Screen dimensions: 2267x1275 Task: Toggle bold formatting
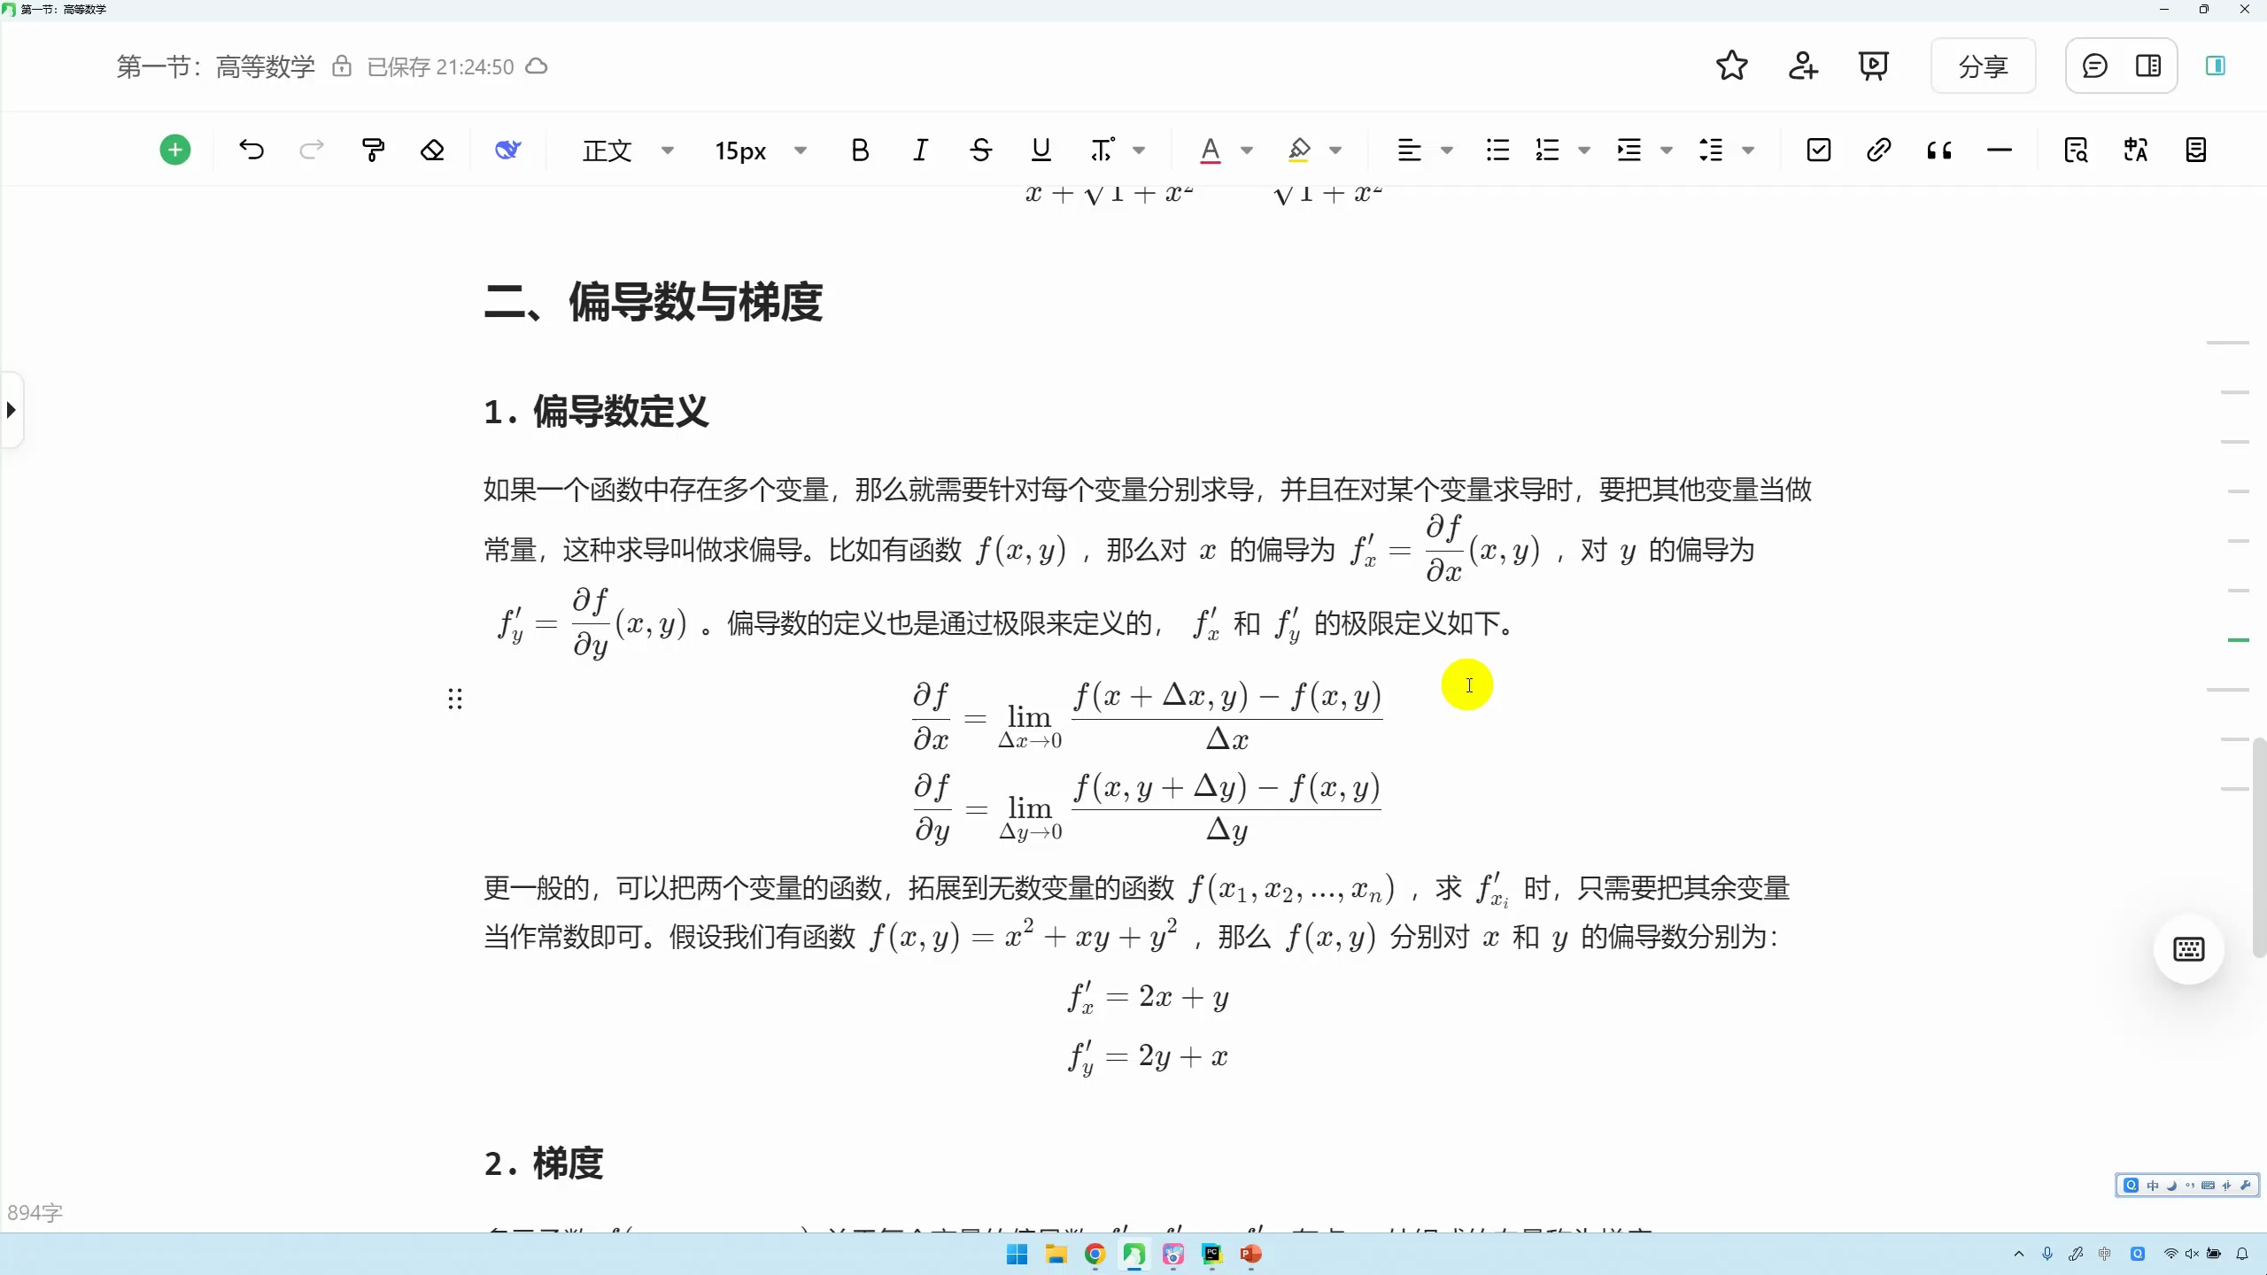tap(859, 150)
